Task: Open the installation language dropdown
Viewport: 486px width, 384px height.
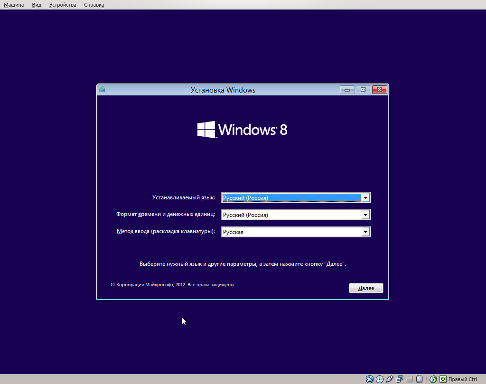Action: 365,197
